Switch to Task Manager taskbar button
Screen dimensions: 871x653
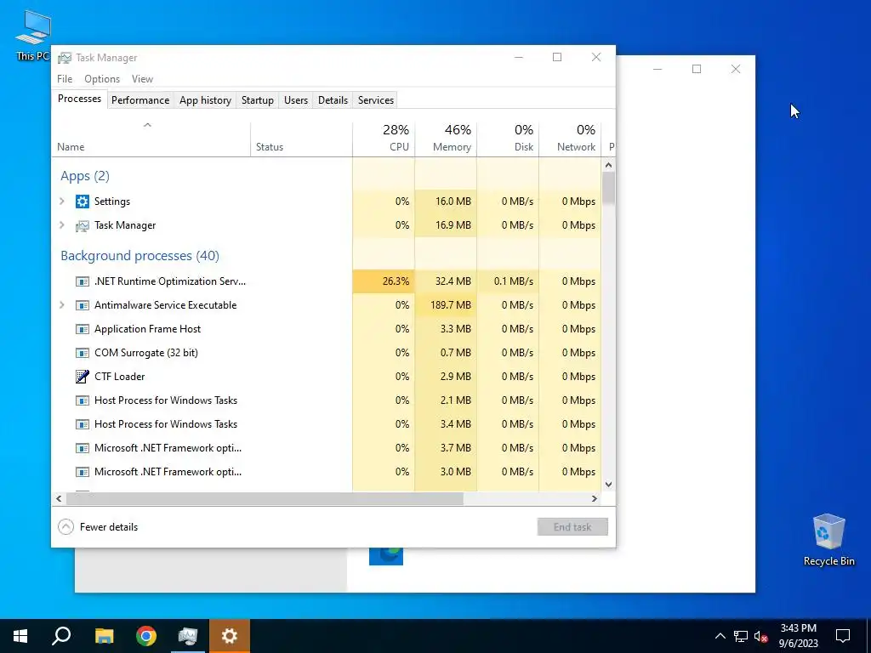(188, 636)
